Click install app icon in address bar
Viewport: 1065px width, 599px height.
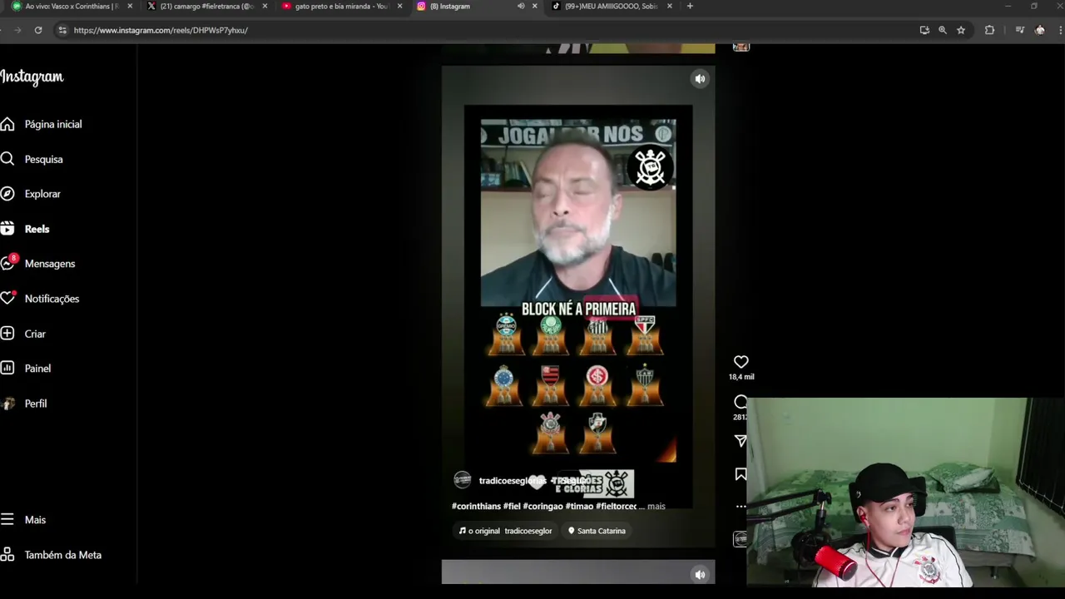pyautogui.click(x=924, y=30)
